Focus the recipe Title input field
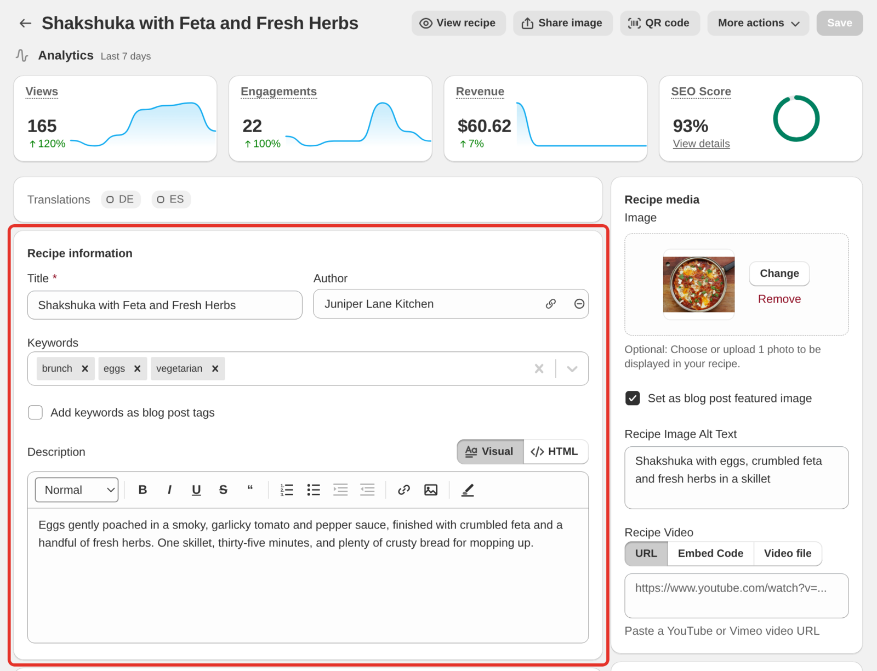The image size is (877, 671). (165, 305)
